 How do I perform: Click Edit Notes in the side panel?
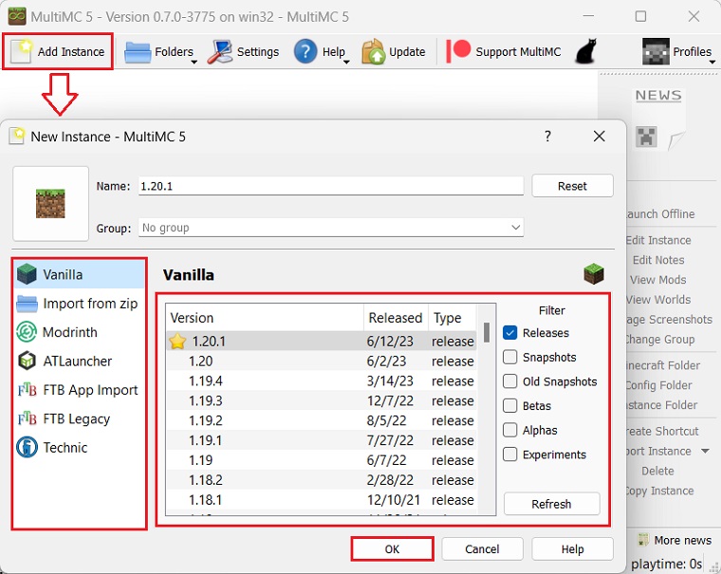coord(658,260)
